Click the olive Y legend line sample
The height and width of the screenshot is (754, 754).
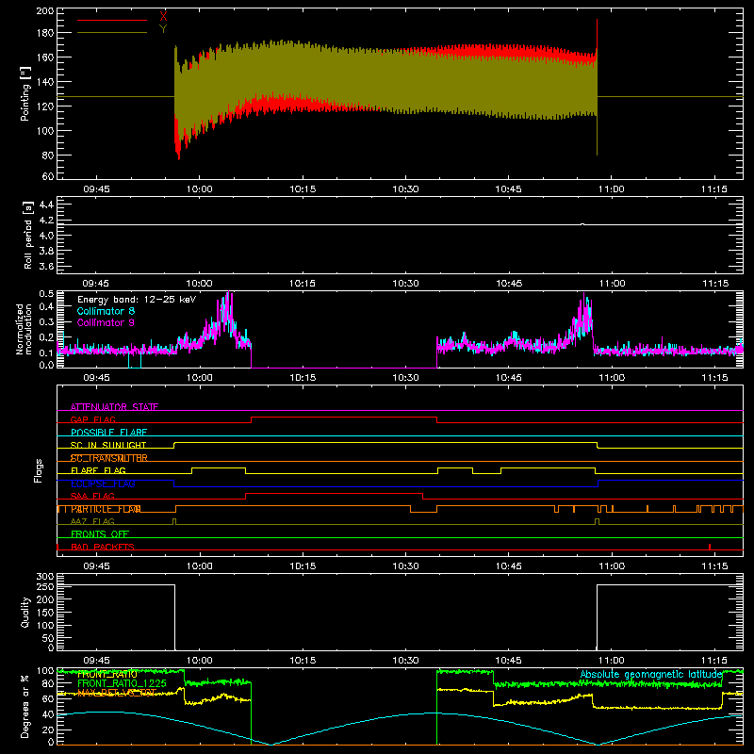click(x=112, y=33)
